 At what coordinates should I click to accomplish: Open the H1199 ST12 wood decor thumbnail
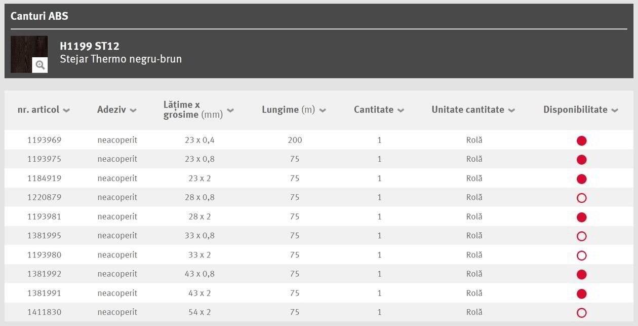tap(29, 54)
